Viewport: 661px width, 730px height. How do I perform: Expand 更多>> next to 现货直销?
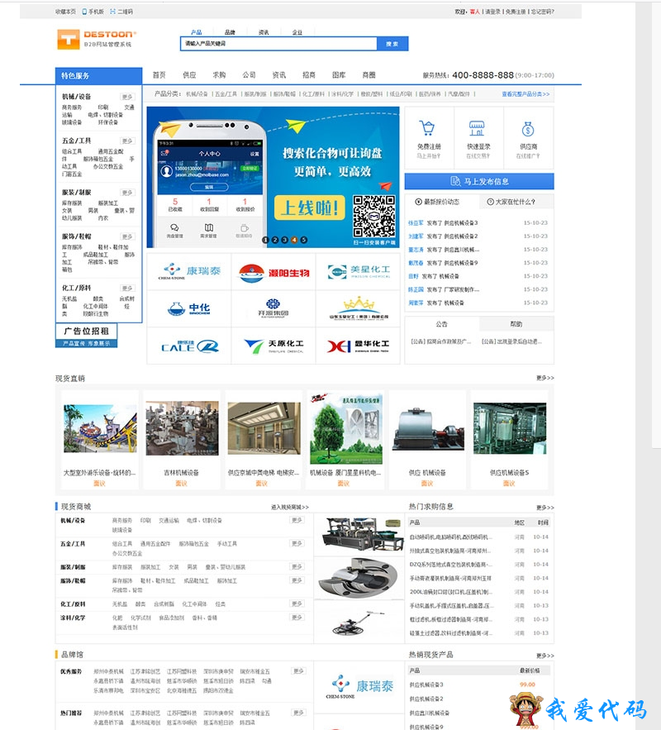(x=544, y=378)
